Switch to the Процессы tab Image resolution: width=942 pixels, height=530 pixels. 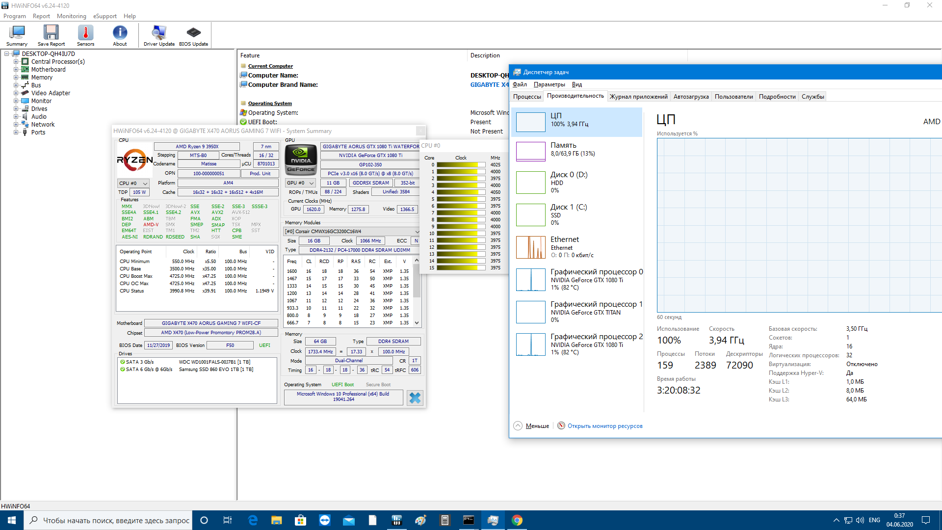[x=526, y=97]
